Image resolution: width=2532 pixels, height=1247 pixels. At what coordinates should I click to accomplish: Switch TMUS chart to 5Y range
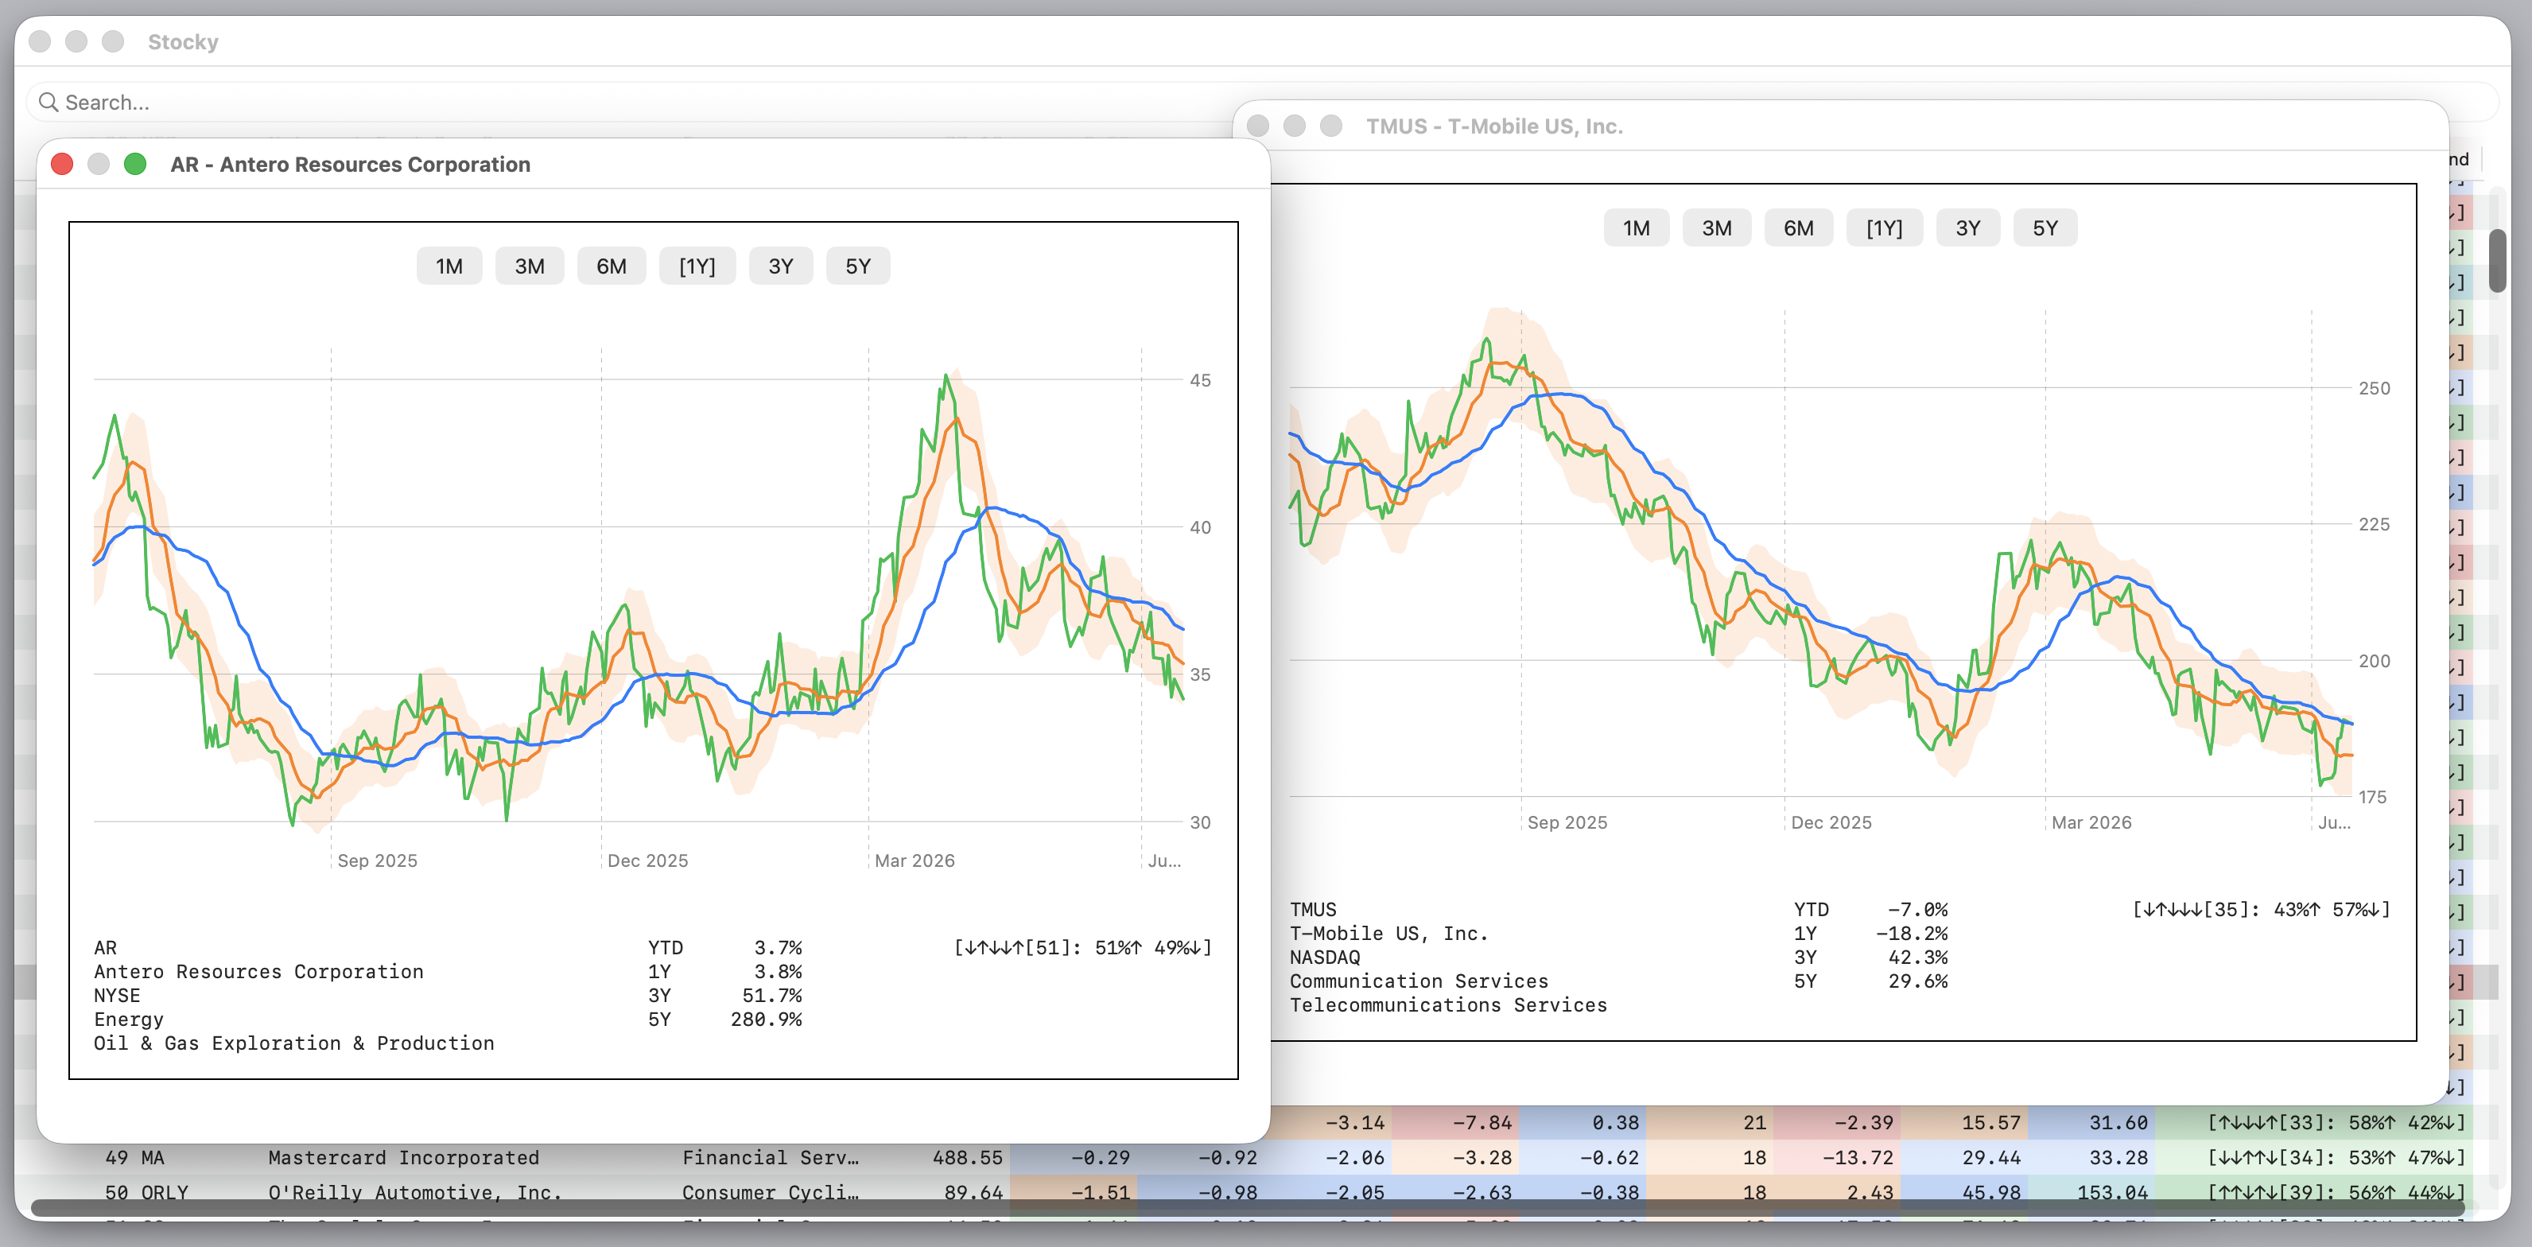(2045, 228)
